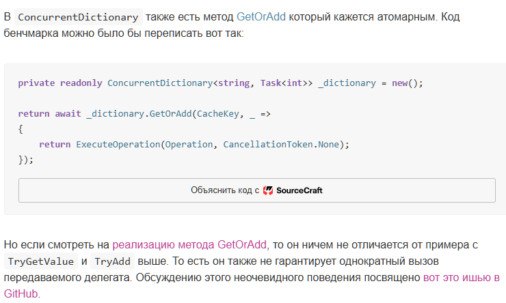Click the SourceCraft logo icon
This screenshot has width=506, height=303.
[268, 190]
